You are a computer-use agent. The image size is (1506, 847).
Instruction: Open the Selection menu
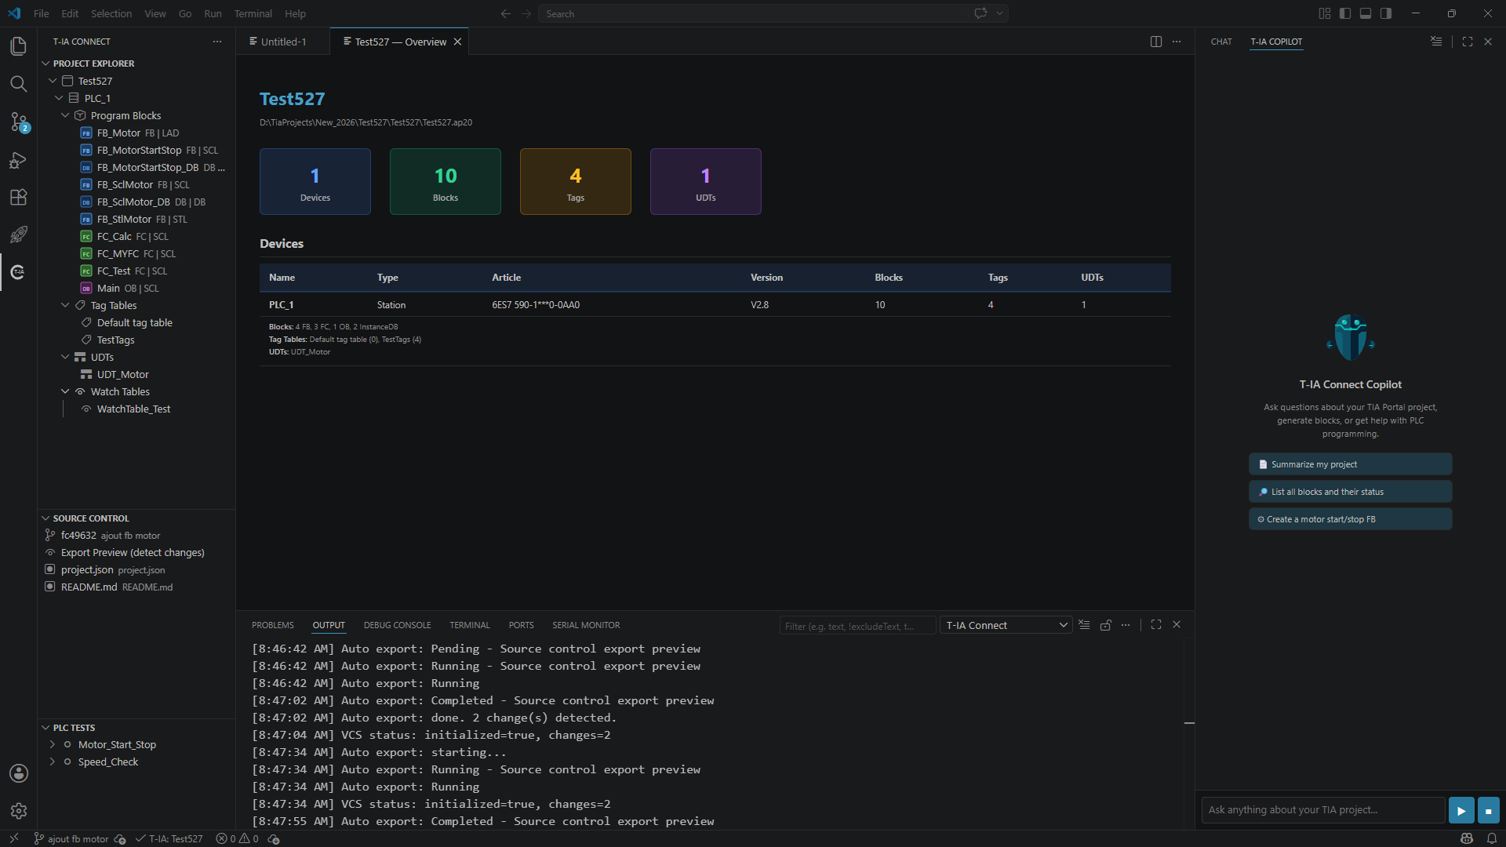point(111,13)
